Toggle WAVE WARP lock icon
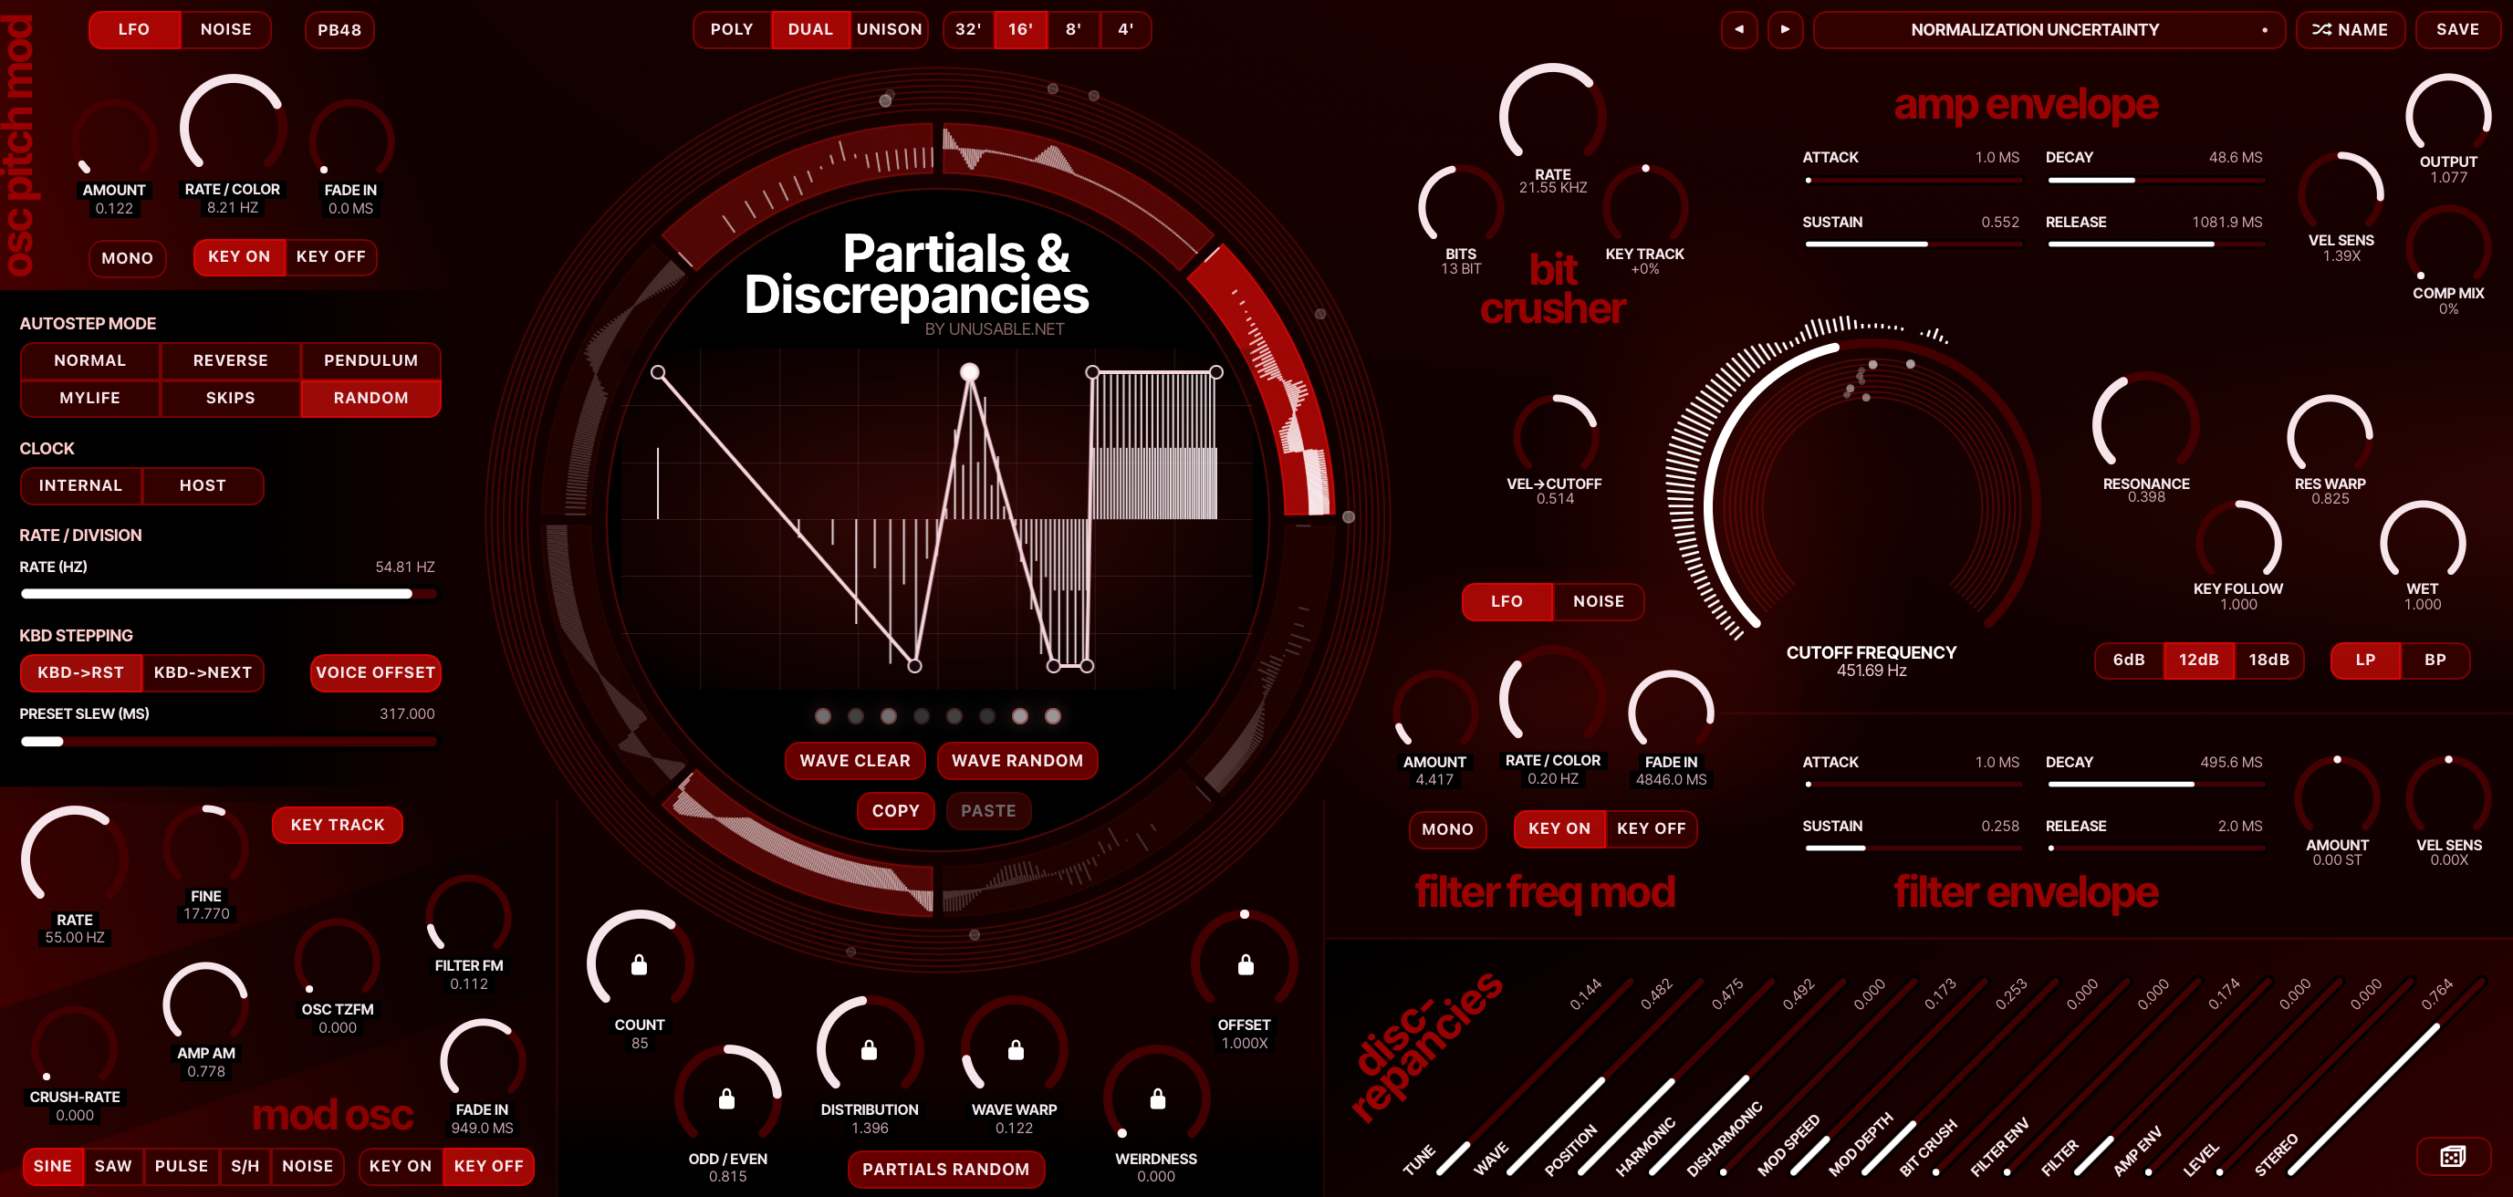This screenshot has width=2513, height=1197. (1016, 1050)
